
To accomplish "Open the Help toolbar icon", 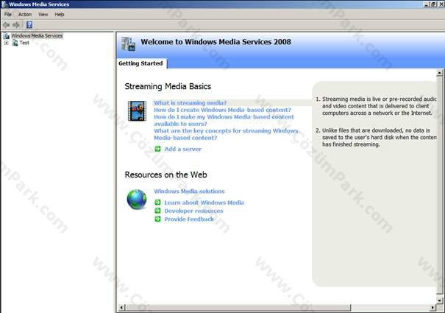I will (x=29, y=25).
